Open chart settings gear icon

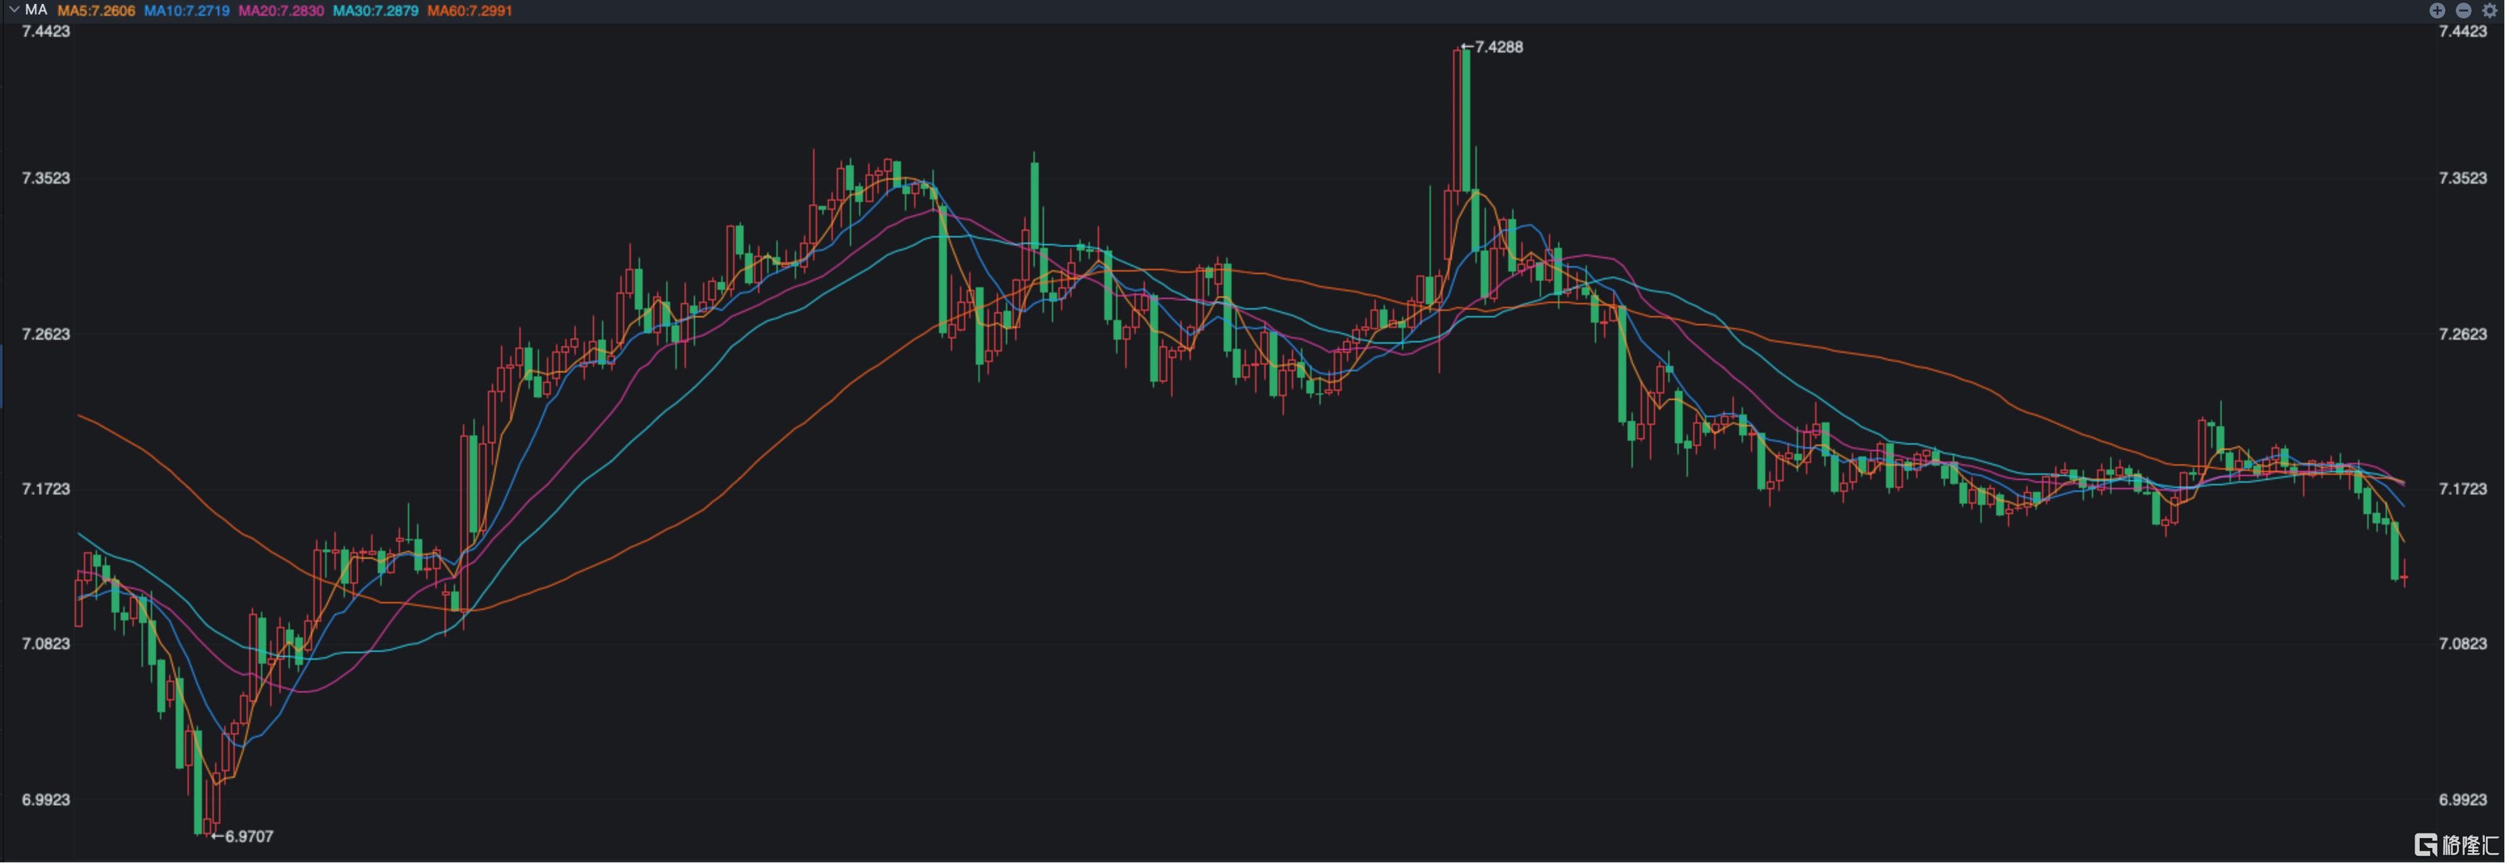2489,10
